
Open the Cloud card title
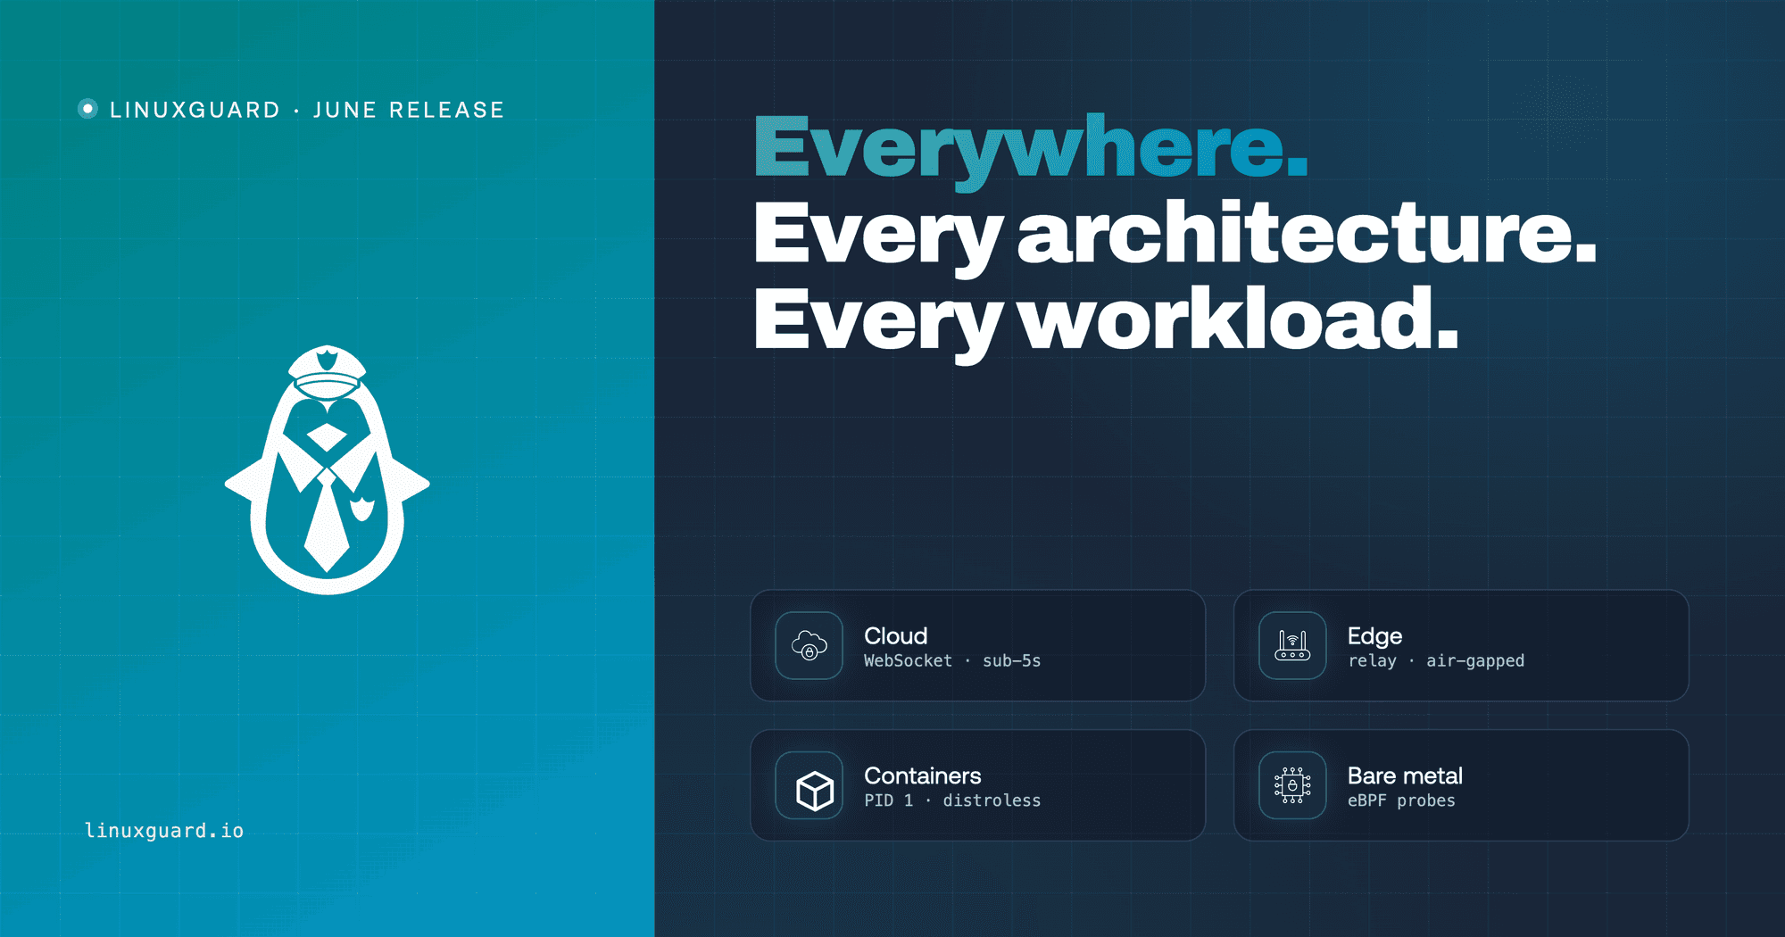click(x=895, y=635)
